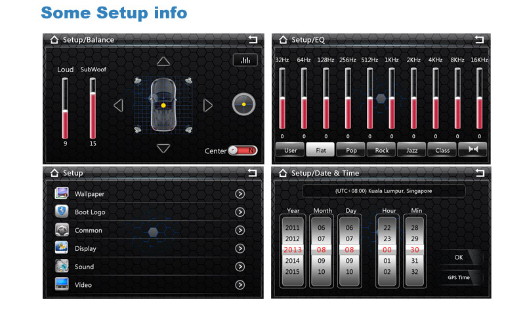The image size is (525, 323).
Task: Open the timezone selector Kuala Lumpur, Singapore
Action: (383, 191)
